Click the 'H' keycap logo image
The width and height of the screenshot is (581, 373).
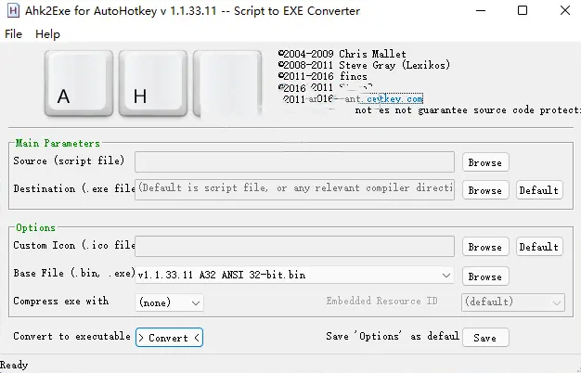[152, 84]
